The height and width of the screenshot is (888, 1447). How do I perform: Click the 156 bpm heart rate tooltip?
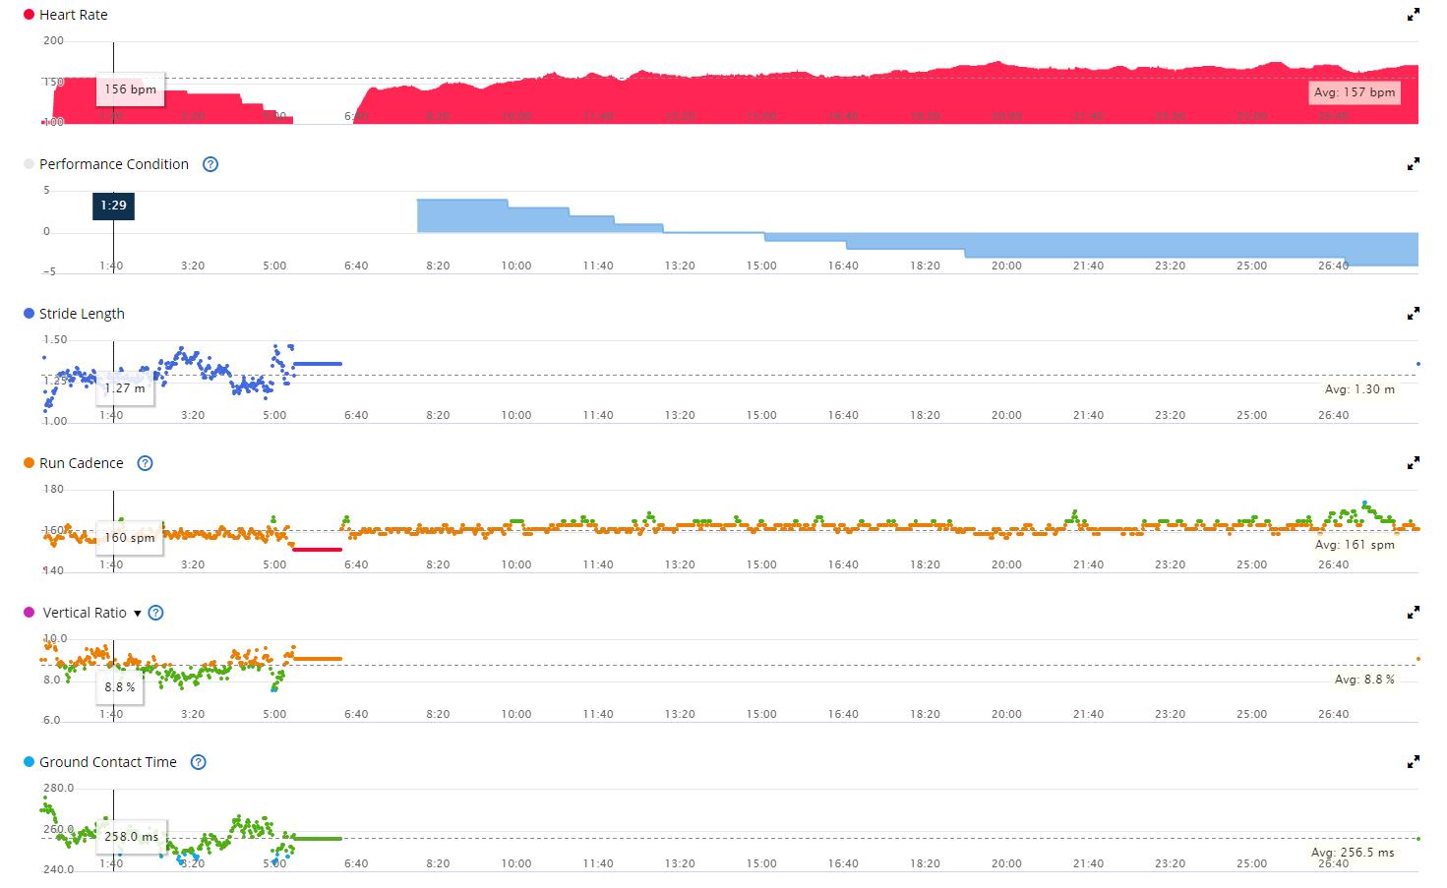coord(130,89)
